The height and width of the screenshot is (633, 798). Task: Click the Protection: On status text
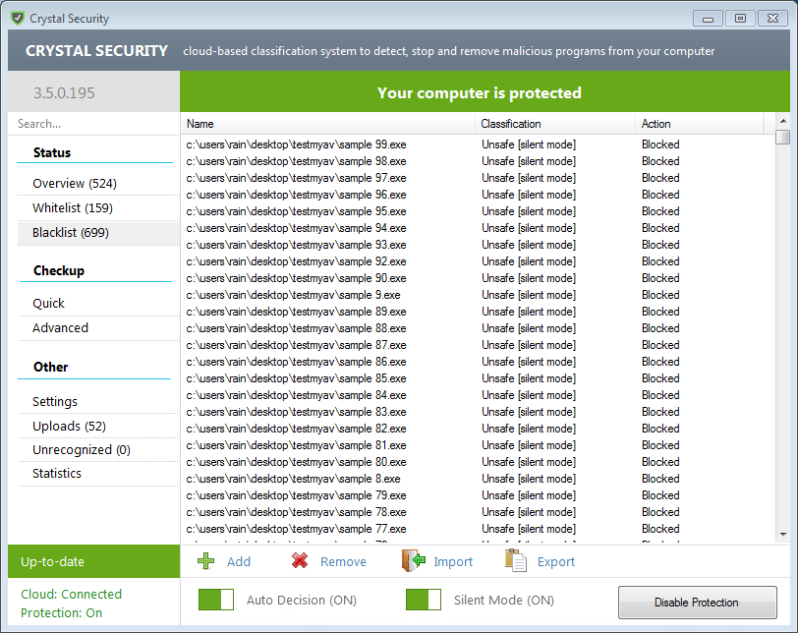click(x=62, y=612)
